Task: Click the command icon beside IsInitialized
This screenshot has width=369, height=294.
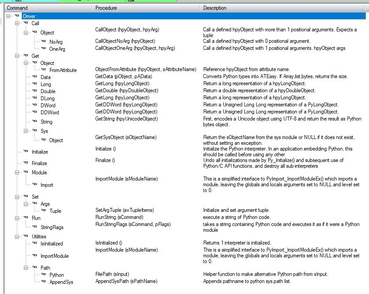Action: (x=35, y=243)
